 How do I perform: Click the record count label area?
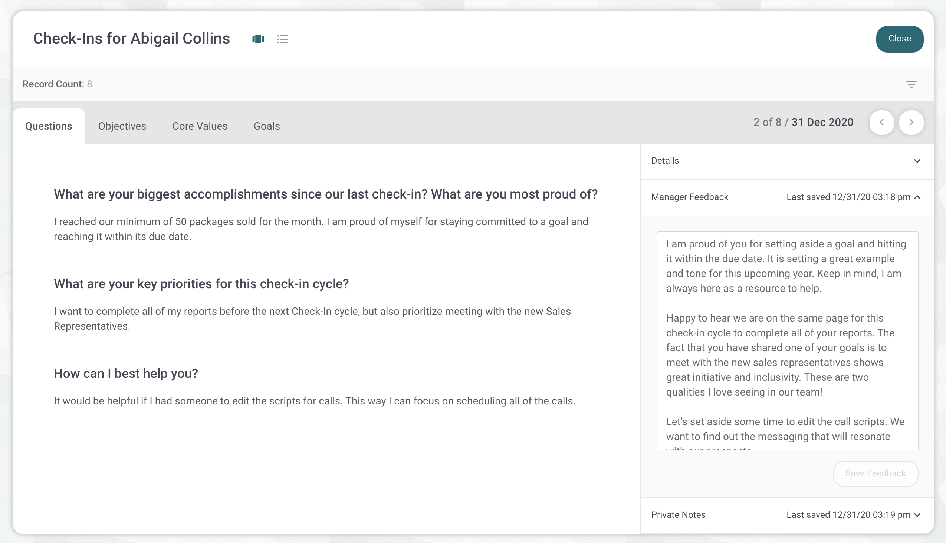[x=57, y=84]
